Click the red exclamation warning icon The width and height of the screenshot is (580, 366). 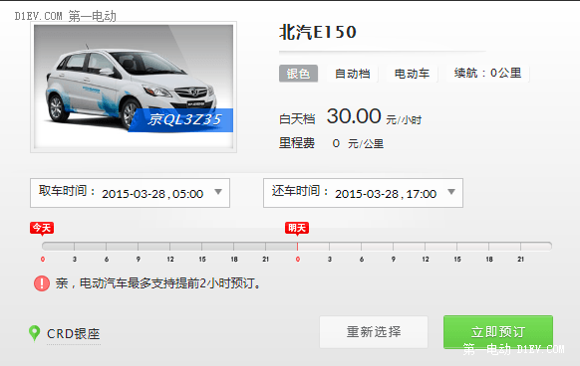[x=42, y=283]
